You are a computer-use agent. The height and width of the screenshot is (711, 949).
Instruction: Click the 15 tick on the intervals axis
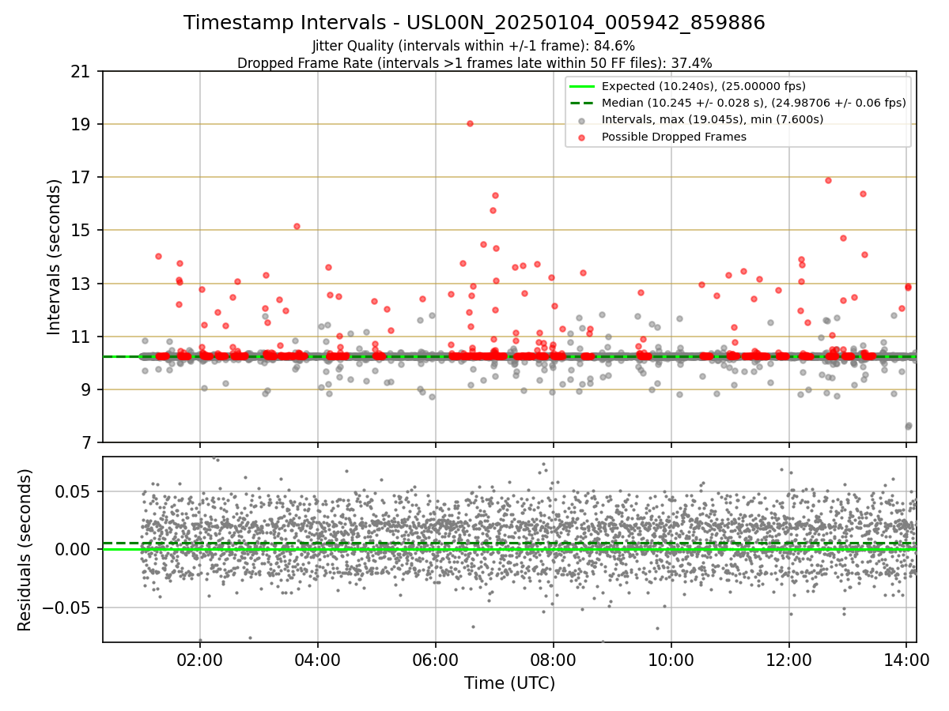pyautogui.click(x=81, y=231)
